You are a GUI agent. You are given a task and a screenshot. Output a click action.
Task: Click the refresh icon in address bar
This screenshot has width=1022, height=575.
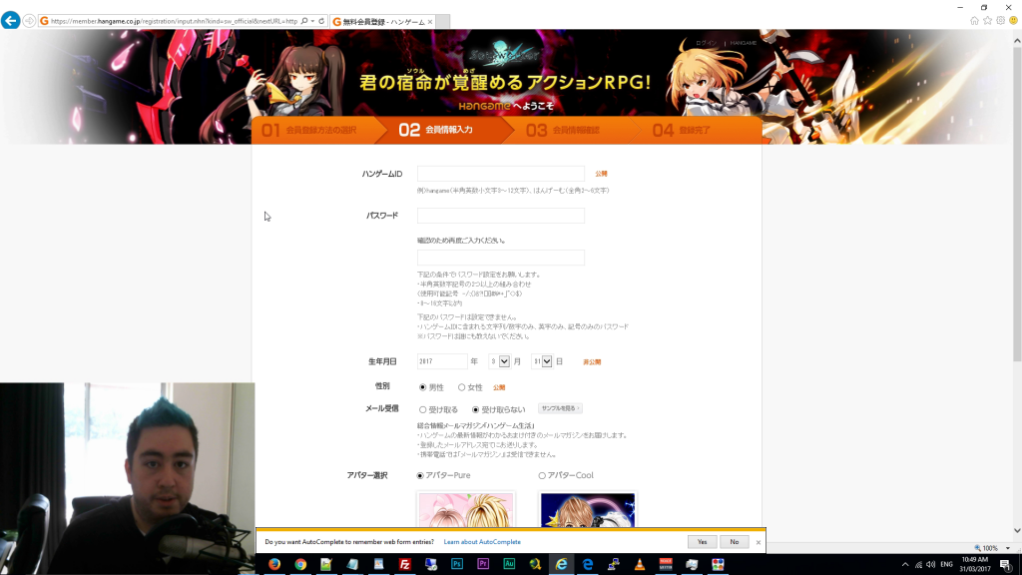(x=321, y=22)
